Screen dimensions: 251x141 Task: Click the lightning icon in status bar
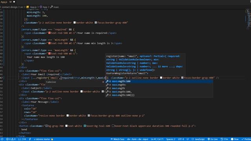coord(30,139)
